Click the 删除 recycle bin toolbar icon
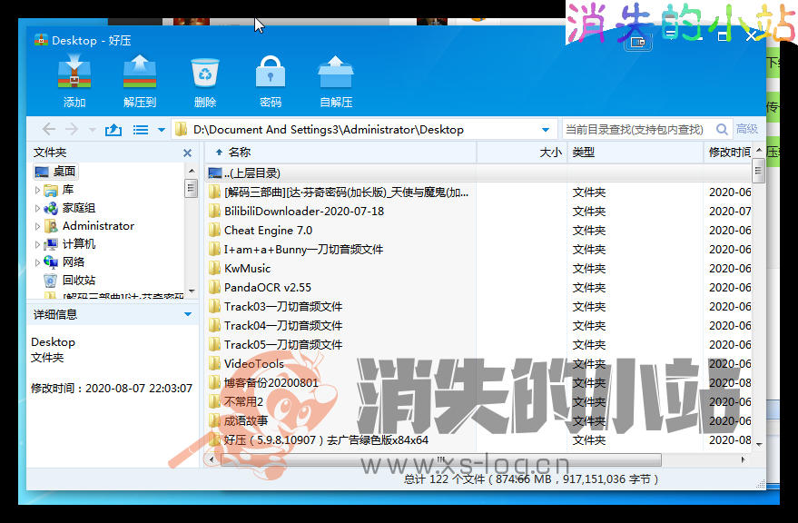The height and width of the screenshot is (523, 798). click(x=205, y=73)
